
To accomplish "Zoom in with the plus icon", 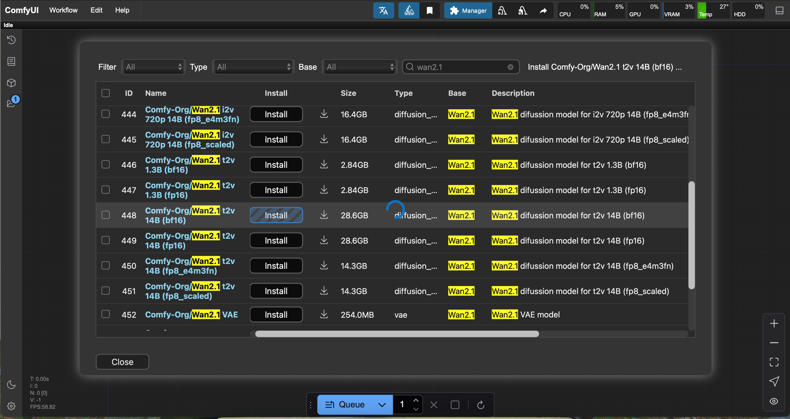I will [774, 323].
